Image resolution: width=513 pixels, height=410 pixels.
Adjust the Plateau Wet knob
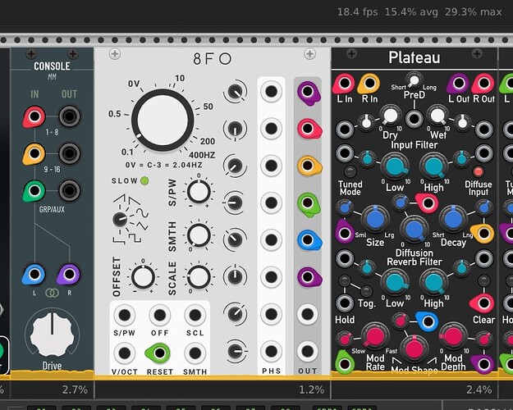pyautogui.click(x=437, y=116)
